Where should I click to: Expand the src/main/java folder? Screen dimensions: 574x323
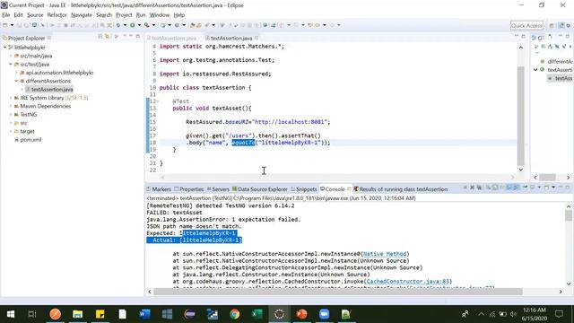11,56
